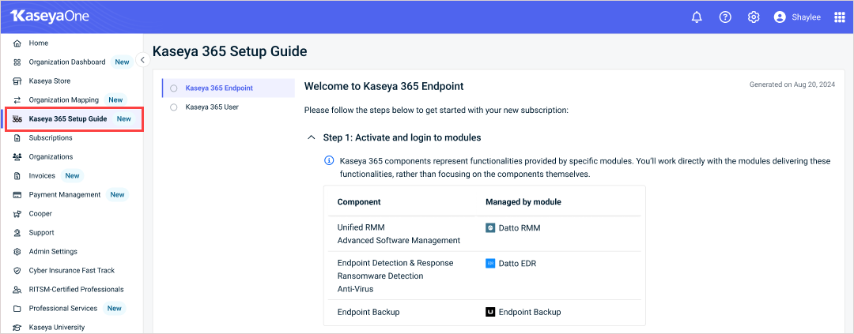This screenshot has width=854, height=334.
Task: Click the Step 1 heading text
Action: pyautogui.click(x=402, y=137)
